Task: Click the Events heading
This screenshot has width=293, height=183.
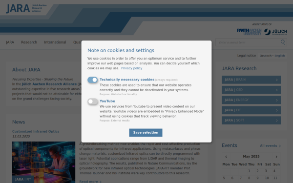Action: point(230,145)
